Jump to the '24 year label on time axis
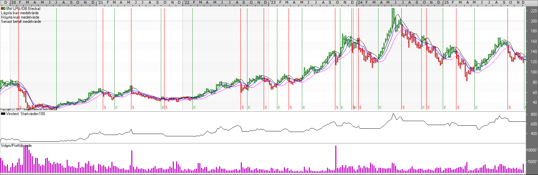This screenshot has width=538, height=175. 360,3
